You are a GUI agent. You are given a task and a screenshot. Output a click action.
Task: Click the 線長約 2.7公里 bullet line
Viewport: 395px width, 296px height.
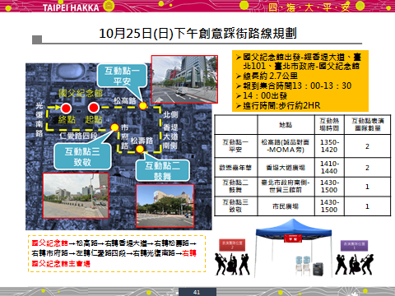267,76
